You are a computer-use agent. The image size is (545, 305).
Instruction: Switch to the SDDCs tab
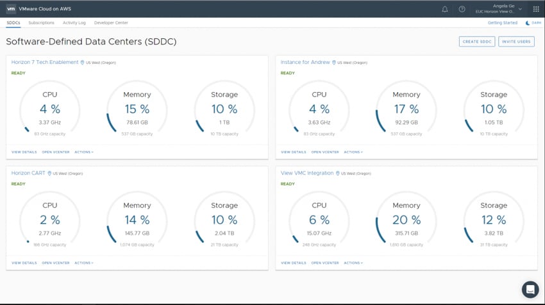13,23
